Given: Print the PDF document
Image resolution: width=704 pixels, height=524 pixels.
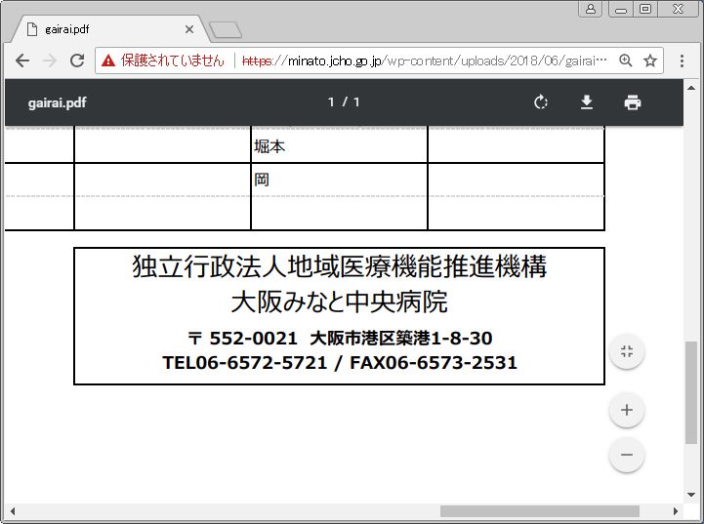Looking at the screenshot, I should point(633,102).
